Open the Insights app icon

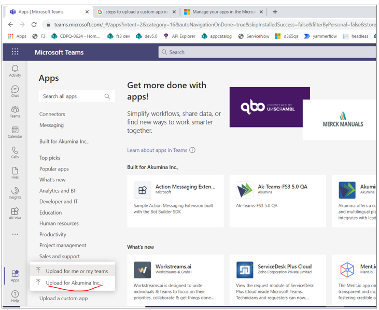[x=15, y=193]
